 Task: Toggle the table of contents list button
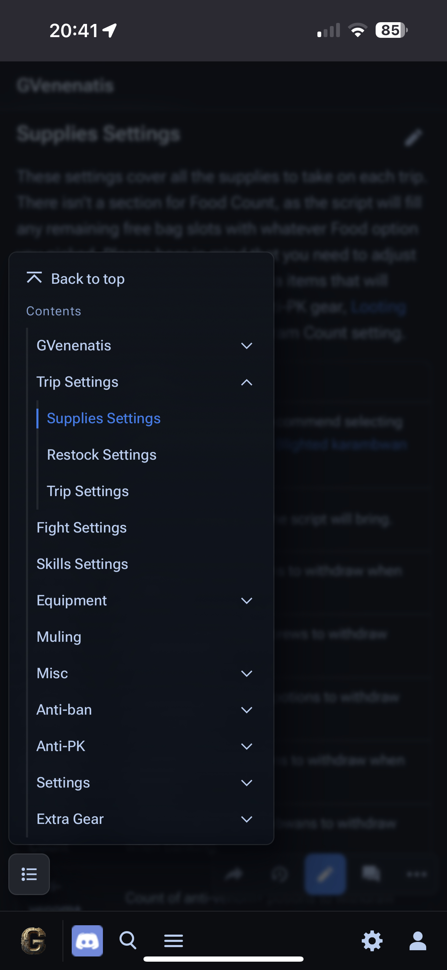tap(29, 874)
